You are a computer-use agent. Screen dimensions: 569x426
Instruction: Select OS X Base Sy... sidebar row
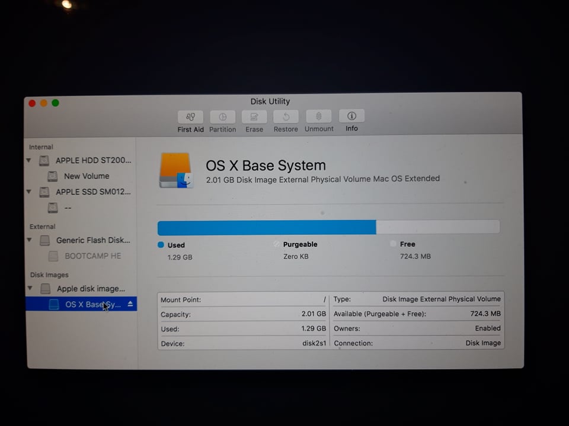pyautogui.click(x=81, y=304)
